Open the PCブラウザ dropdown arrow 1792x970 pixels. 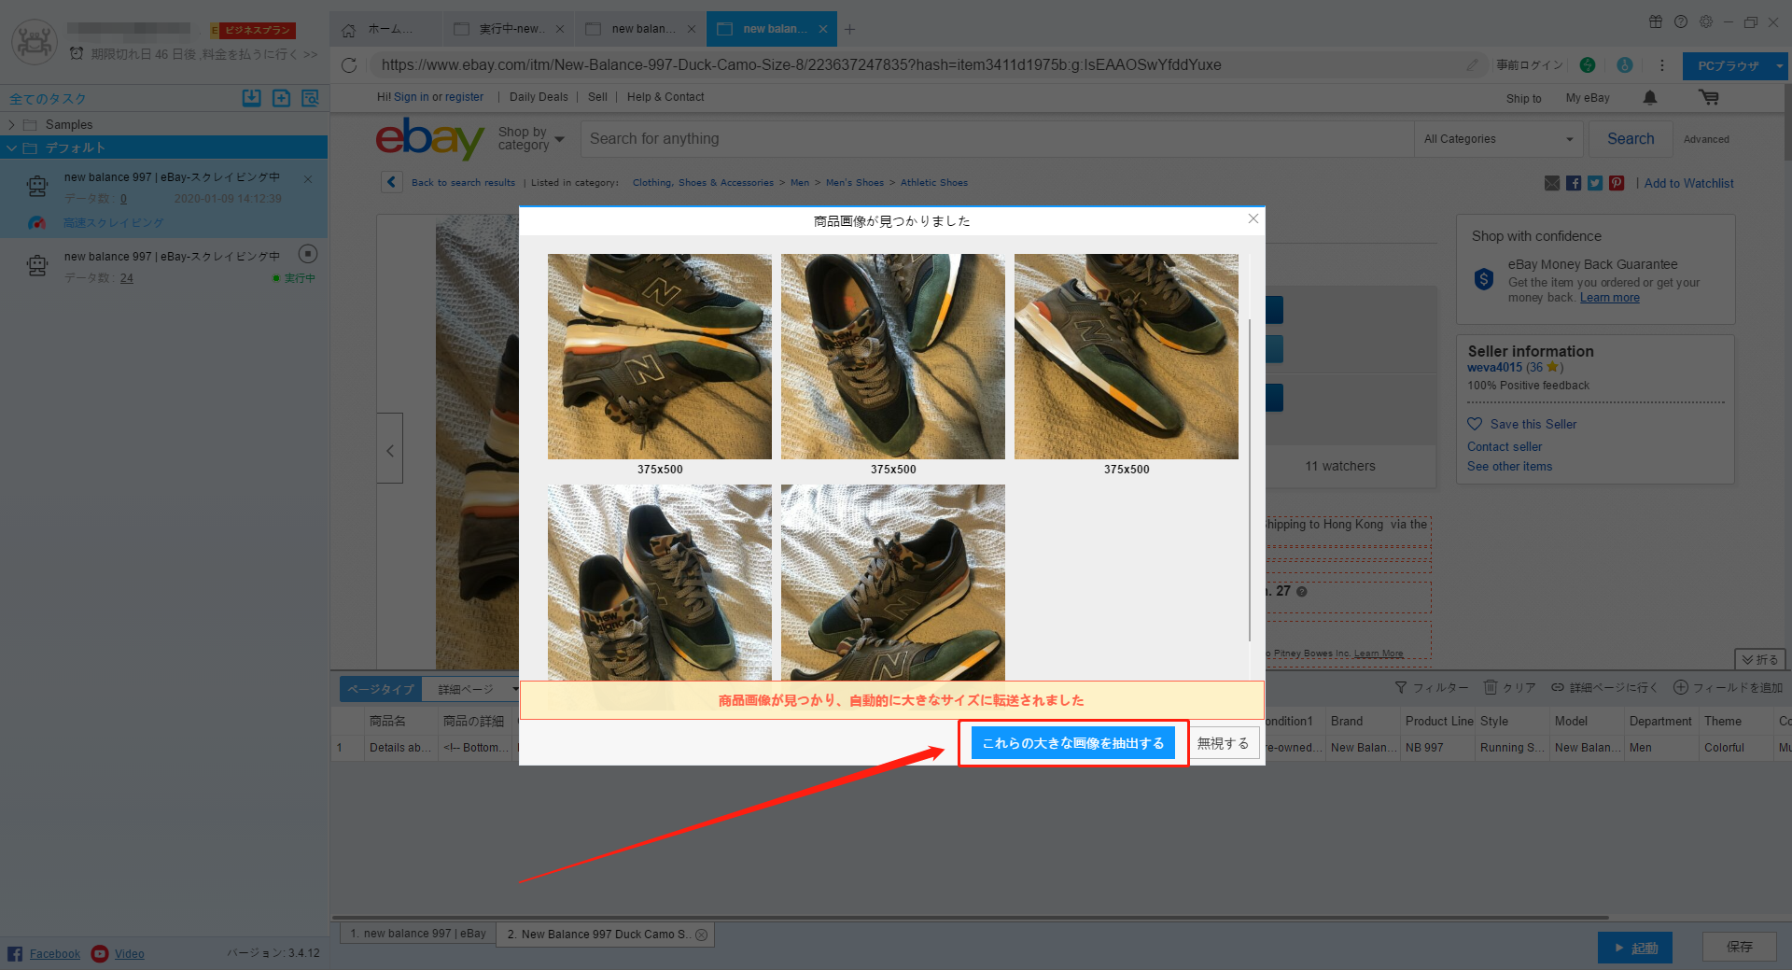(x=1779, y=65)
